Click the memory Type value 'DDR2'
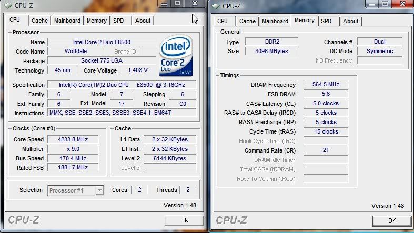The width and height of the screenshot is (414, 233). tap(271, 42)
